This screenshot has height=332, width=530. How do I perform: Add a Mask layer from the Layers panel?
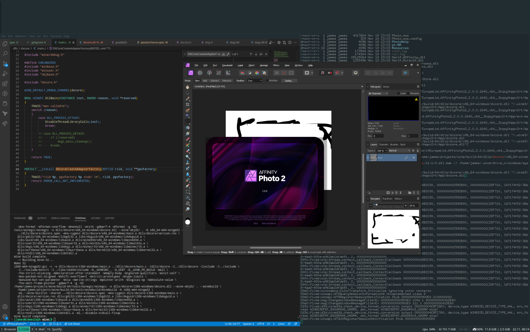point(388,193)
